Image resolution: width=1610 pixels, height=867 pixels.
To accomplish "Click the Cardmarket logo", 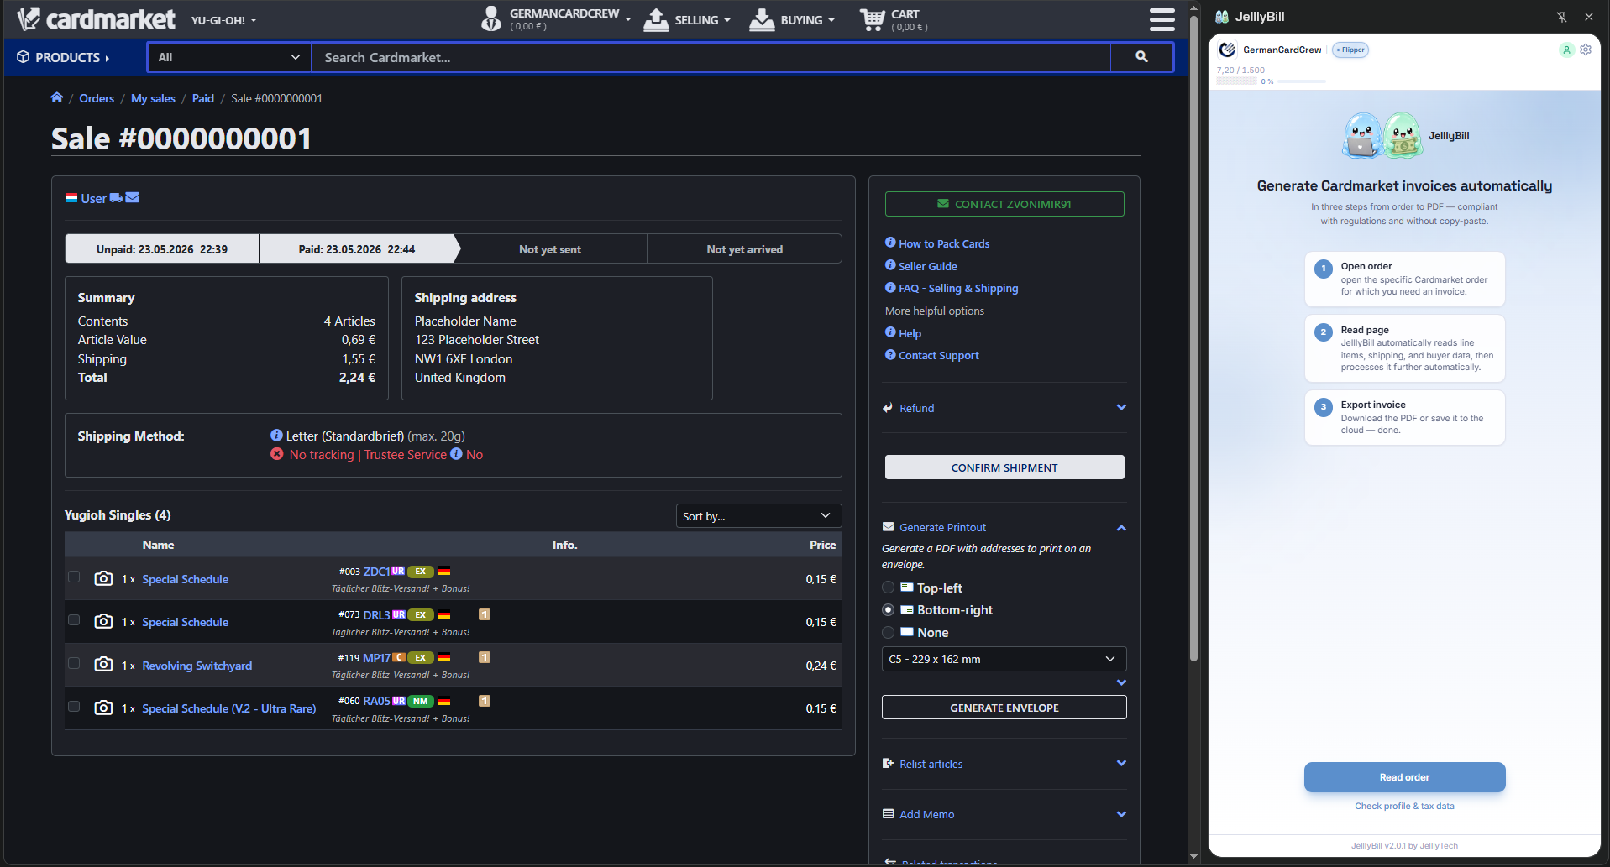I will point(96,18).
